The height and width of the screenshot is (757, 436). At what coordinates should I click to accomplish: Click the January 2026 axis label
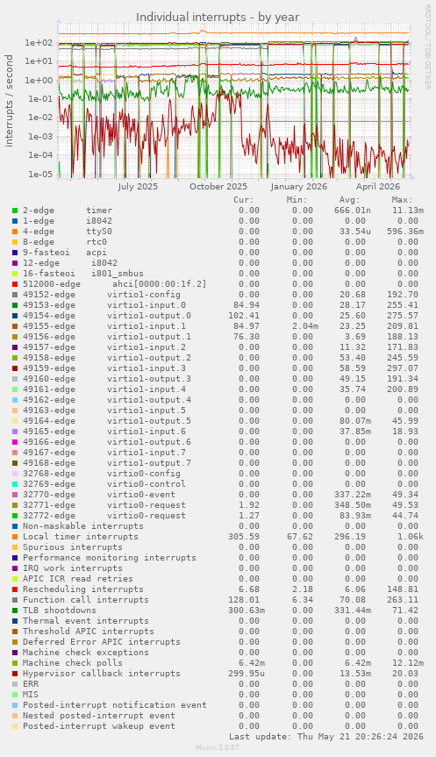pos(299,186)
